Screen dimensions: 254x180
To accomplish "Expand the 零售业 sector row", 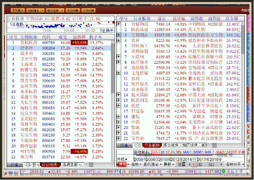I will pos(119,138).
